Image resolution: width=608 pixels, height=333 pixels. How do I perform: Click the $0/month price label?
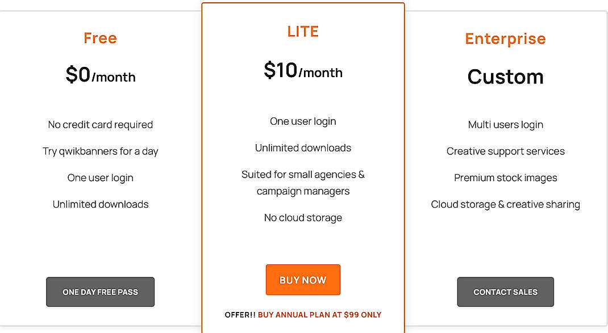tap(100, 76)
